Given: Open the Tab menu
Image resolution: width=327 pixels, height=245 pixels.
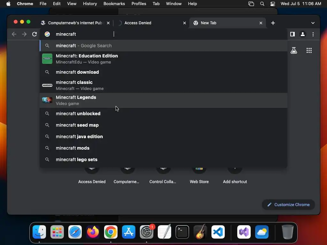Looking at the screenshot, I should click(x=156, y=4).
